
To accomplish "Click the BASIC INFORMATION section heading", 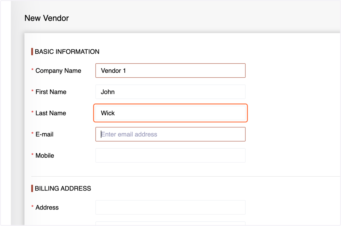I will pos(67,52).
